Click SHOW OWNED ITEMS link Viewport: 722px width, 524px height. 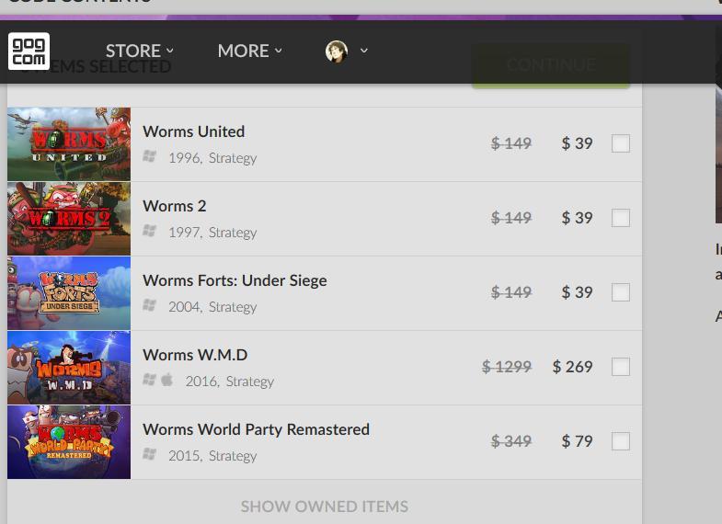324,507
